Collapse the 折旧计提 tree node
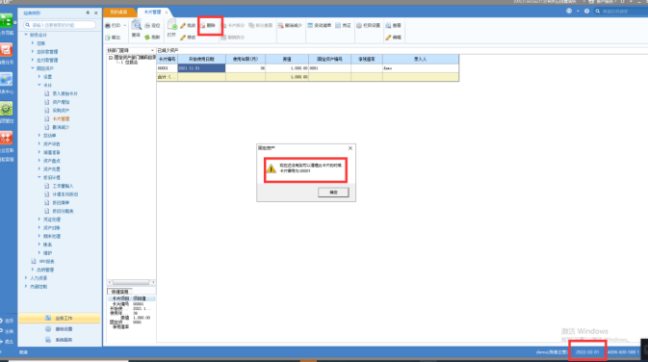 coord(39,177)
